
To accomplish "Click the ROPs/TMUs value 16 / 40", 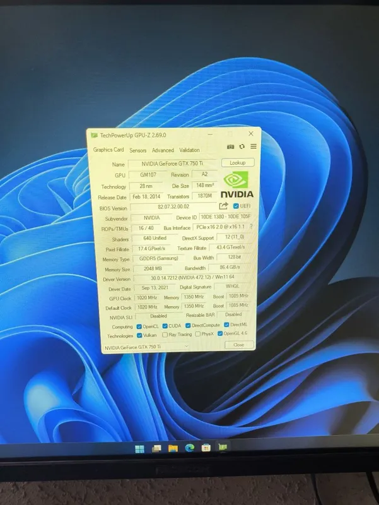I will click(146, 228).
